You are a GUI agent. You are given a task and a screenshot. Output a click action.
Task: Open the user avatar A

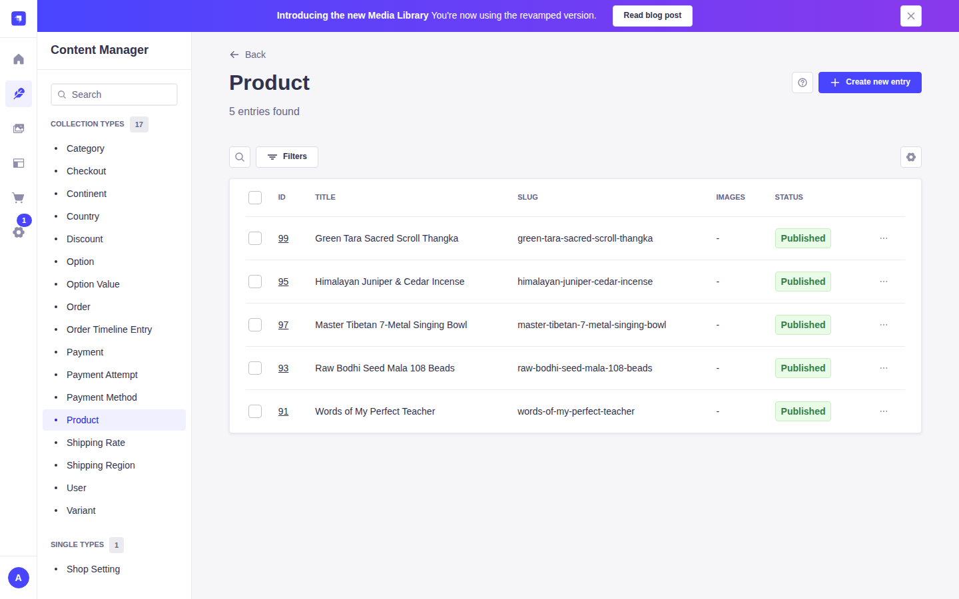pos(19,578)
